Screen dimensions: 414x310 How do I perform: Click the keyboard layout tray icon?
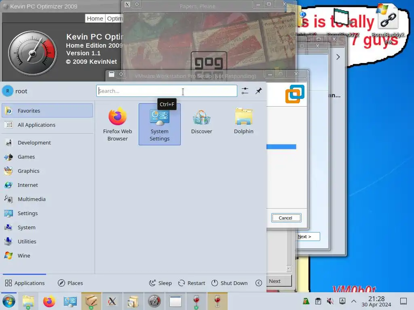[x=342, y=301]
